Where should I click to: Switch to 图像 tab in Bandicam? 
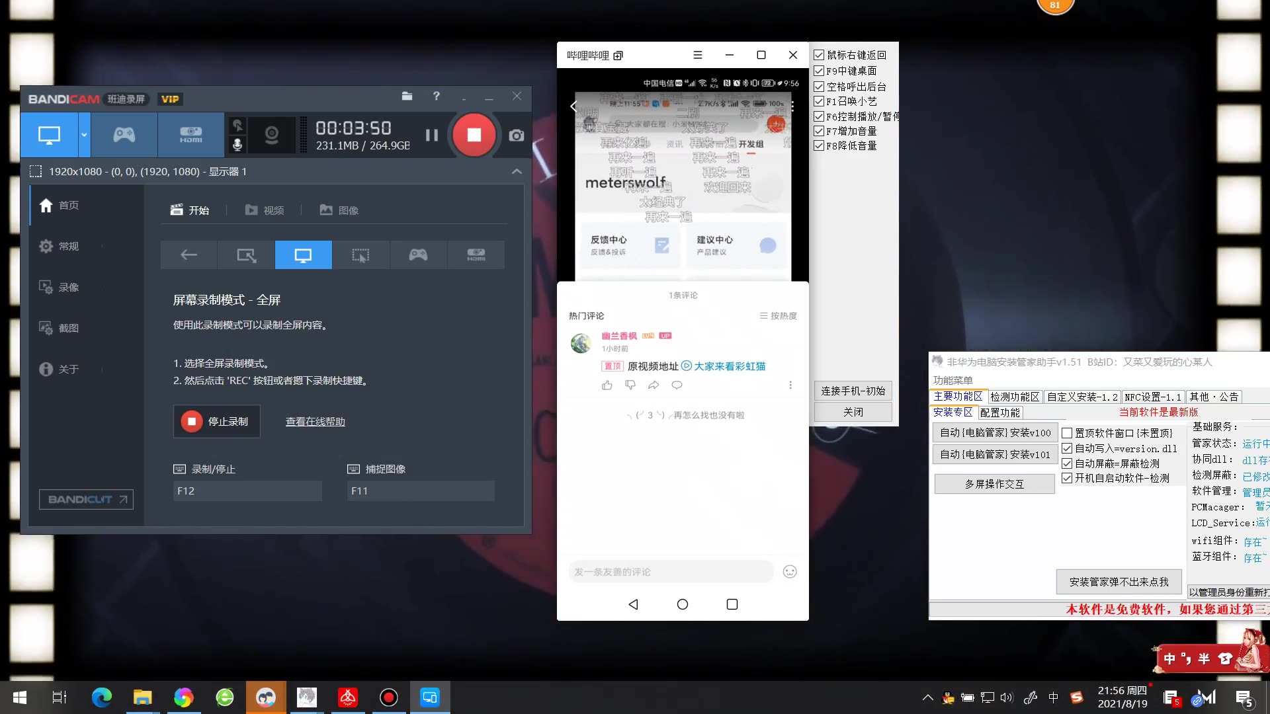[x=339, y=210]
